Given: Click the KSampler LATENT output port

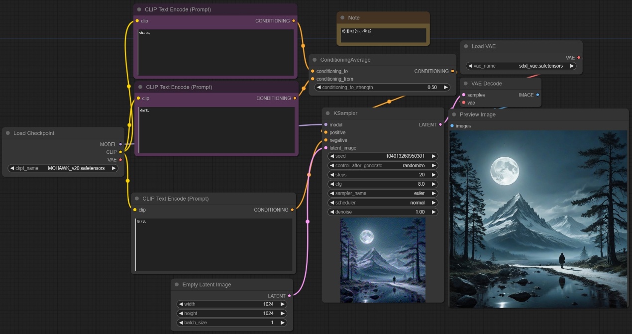Looking at the screenshot, I should 440,125.
